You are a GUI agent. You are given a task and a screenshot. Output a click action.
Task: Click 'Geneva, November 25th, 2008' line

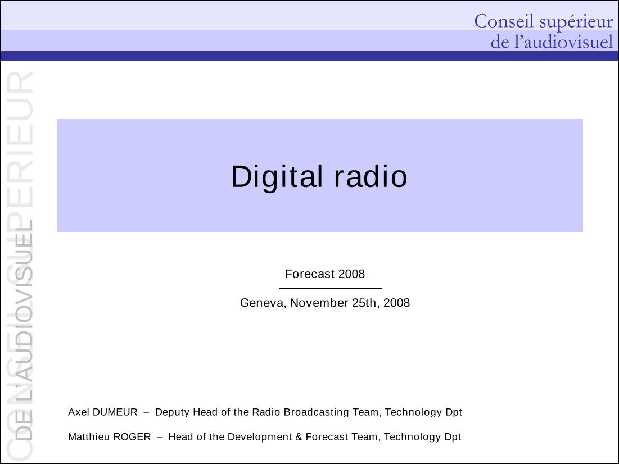point(325,303)
